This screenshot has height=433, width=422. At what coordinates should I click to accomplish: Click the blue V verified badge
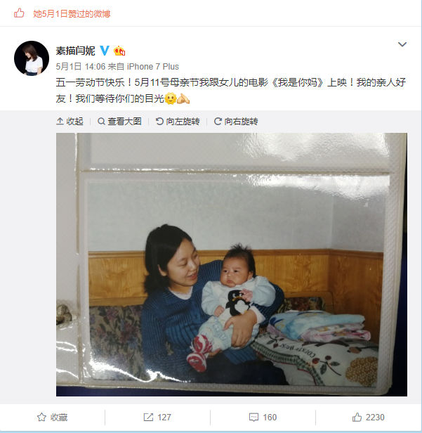click(x=105, y=51)
